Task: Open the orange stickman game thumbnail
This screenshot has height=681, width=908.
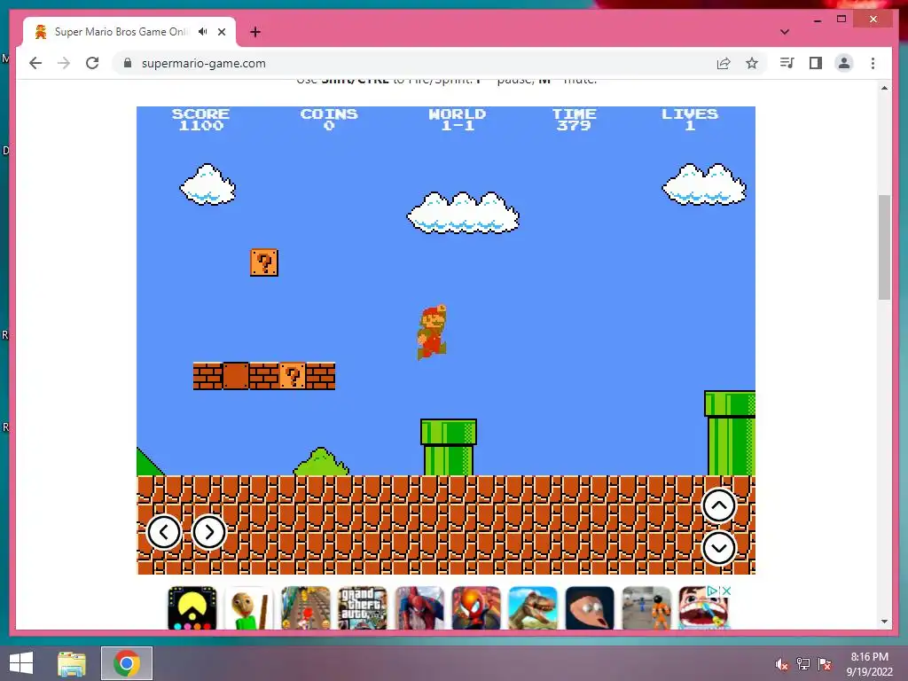Action: tap(646, 608)
